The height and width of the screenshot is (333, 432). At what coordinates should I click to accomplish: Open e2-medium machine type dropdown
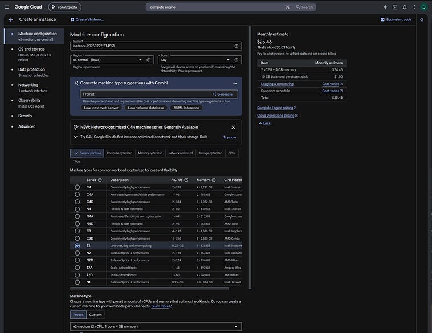click(x=156, y=326)
